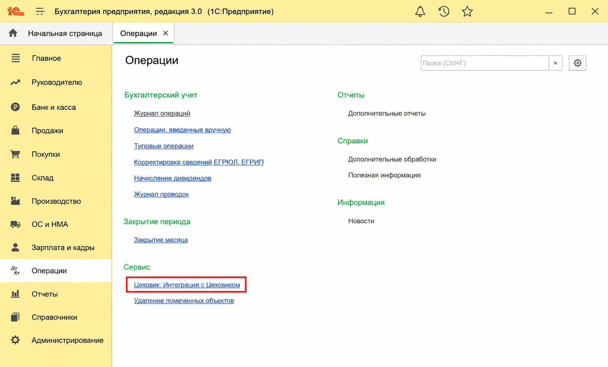Image resolution: width=608 pixels, height=367 pixels.
Task: Open Корректировка сведений ЕГРЮЛ, ЕГРИП
Action: pos(199,162)
